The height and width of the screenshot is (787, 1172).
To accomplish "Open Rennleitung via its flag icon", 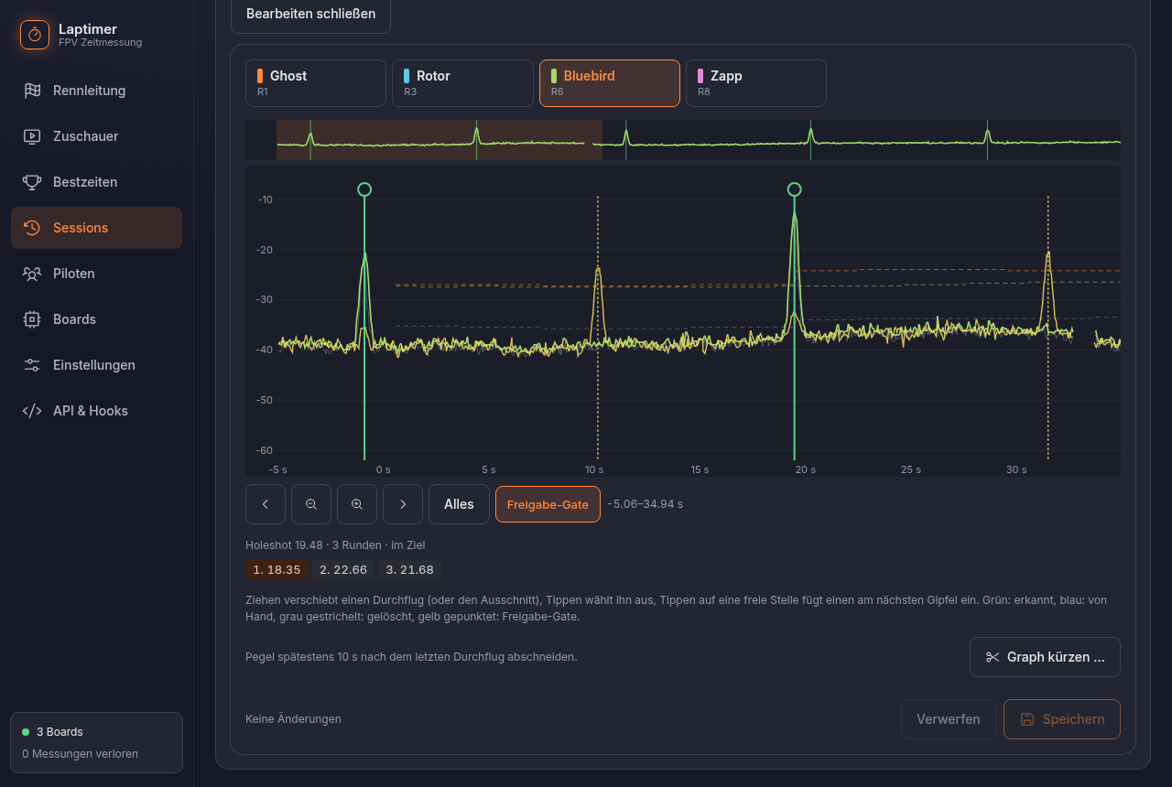I will 32,91.
